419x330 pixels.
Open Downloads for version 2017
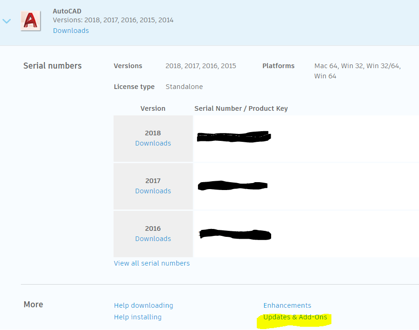pyautogui.click(x=153, y=192)
